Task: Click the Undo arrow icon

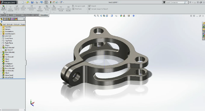Action: coord(41,2)
